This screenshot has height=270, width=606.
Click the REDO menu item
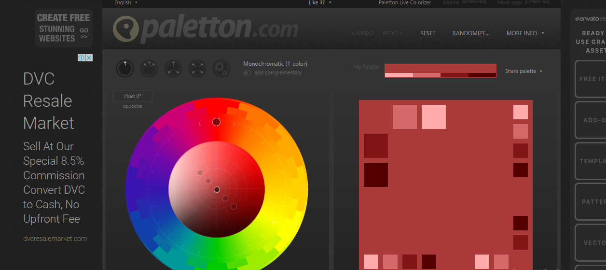pos(393,33)
